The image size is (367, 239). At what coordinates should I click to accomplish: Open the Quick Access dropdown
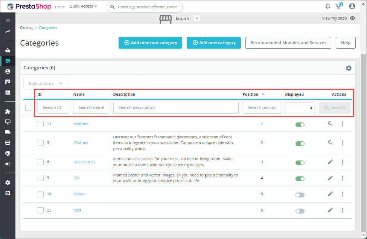tap(83, 6)
